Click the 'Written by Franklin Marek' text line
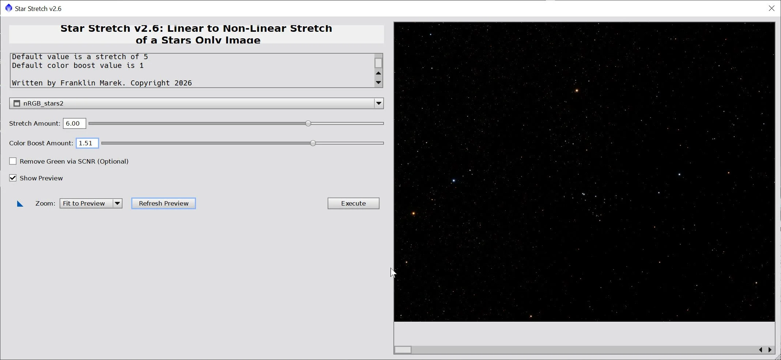 point(102,83)
